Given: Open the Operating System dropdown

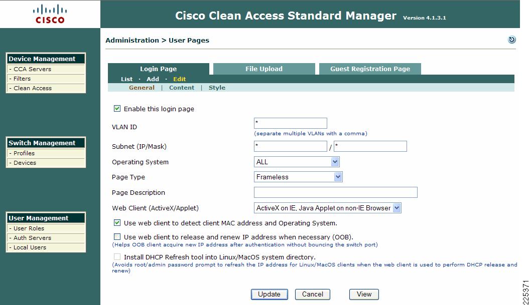Looking at the screenshot, I should pos(297,162).
